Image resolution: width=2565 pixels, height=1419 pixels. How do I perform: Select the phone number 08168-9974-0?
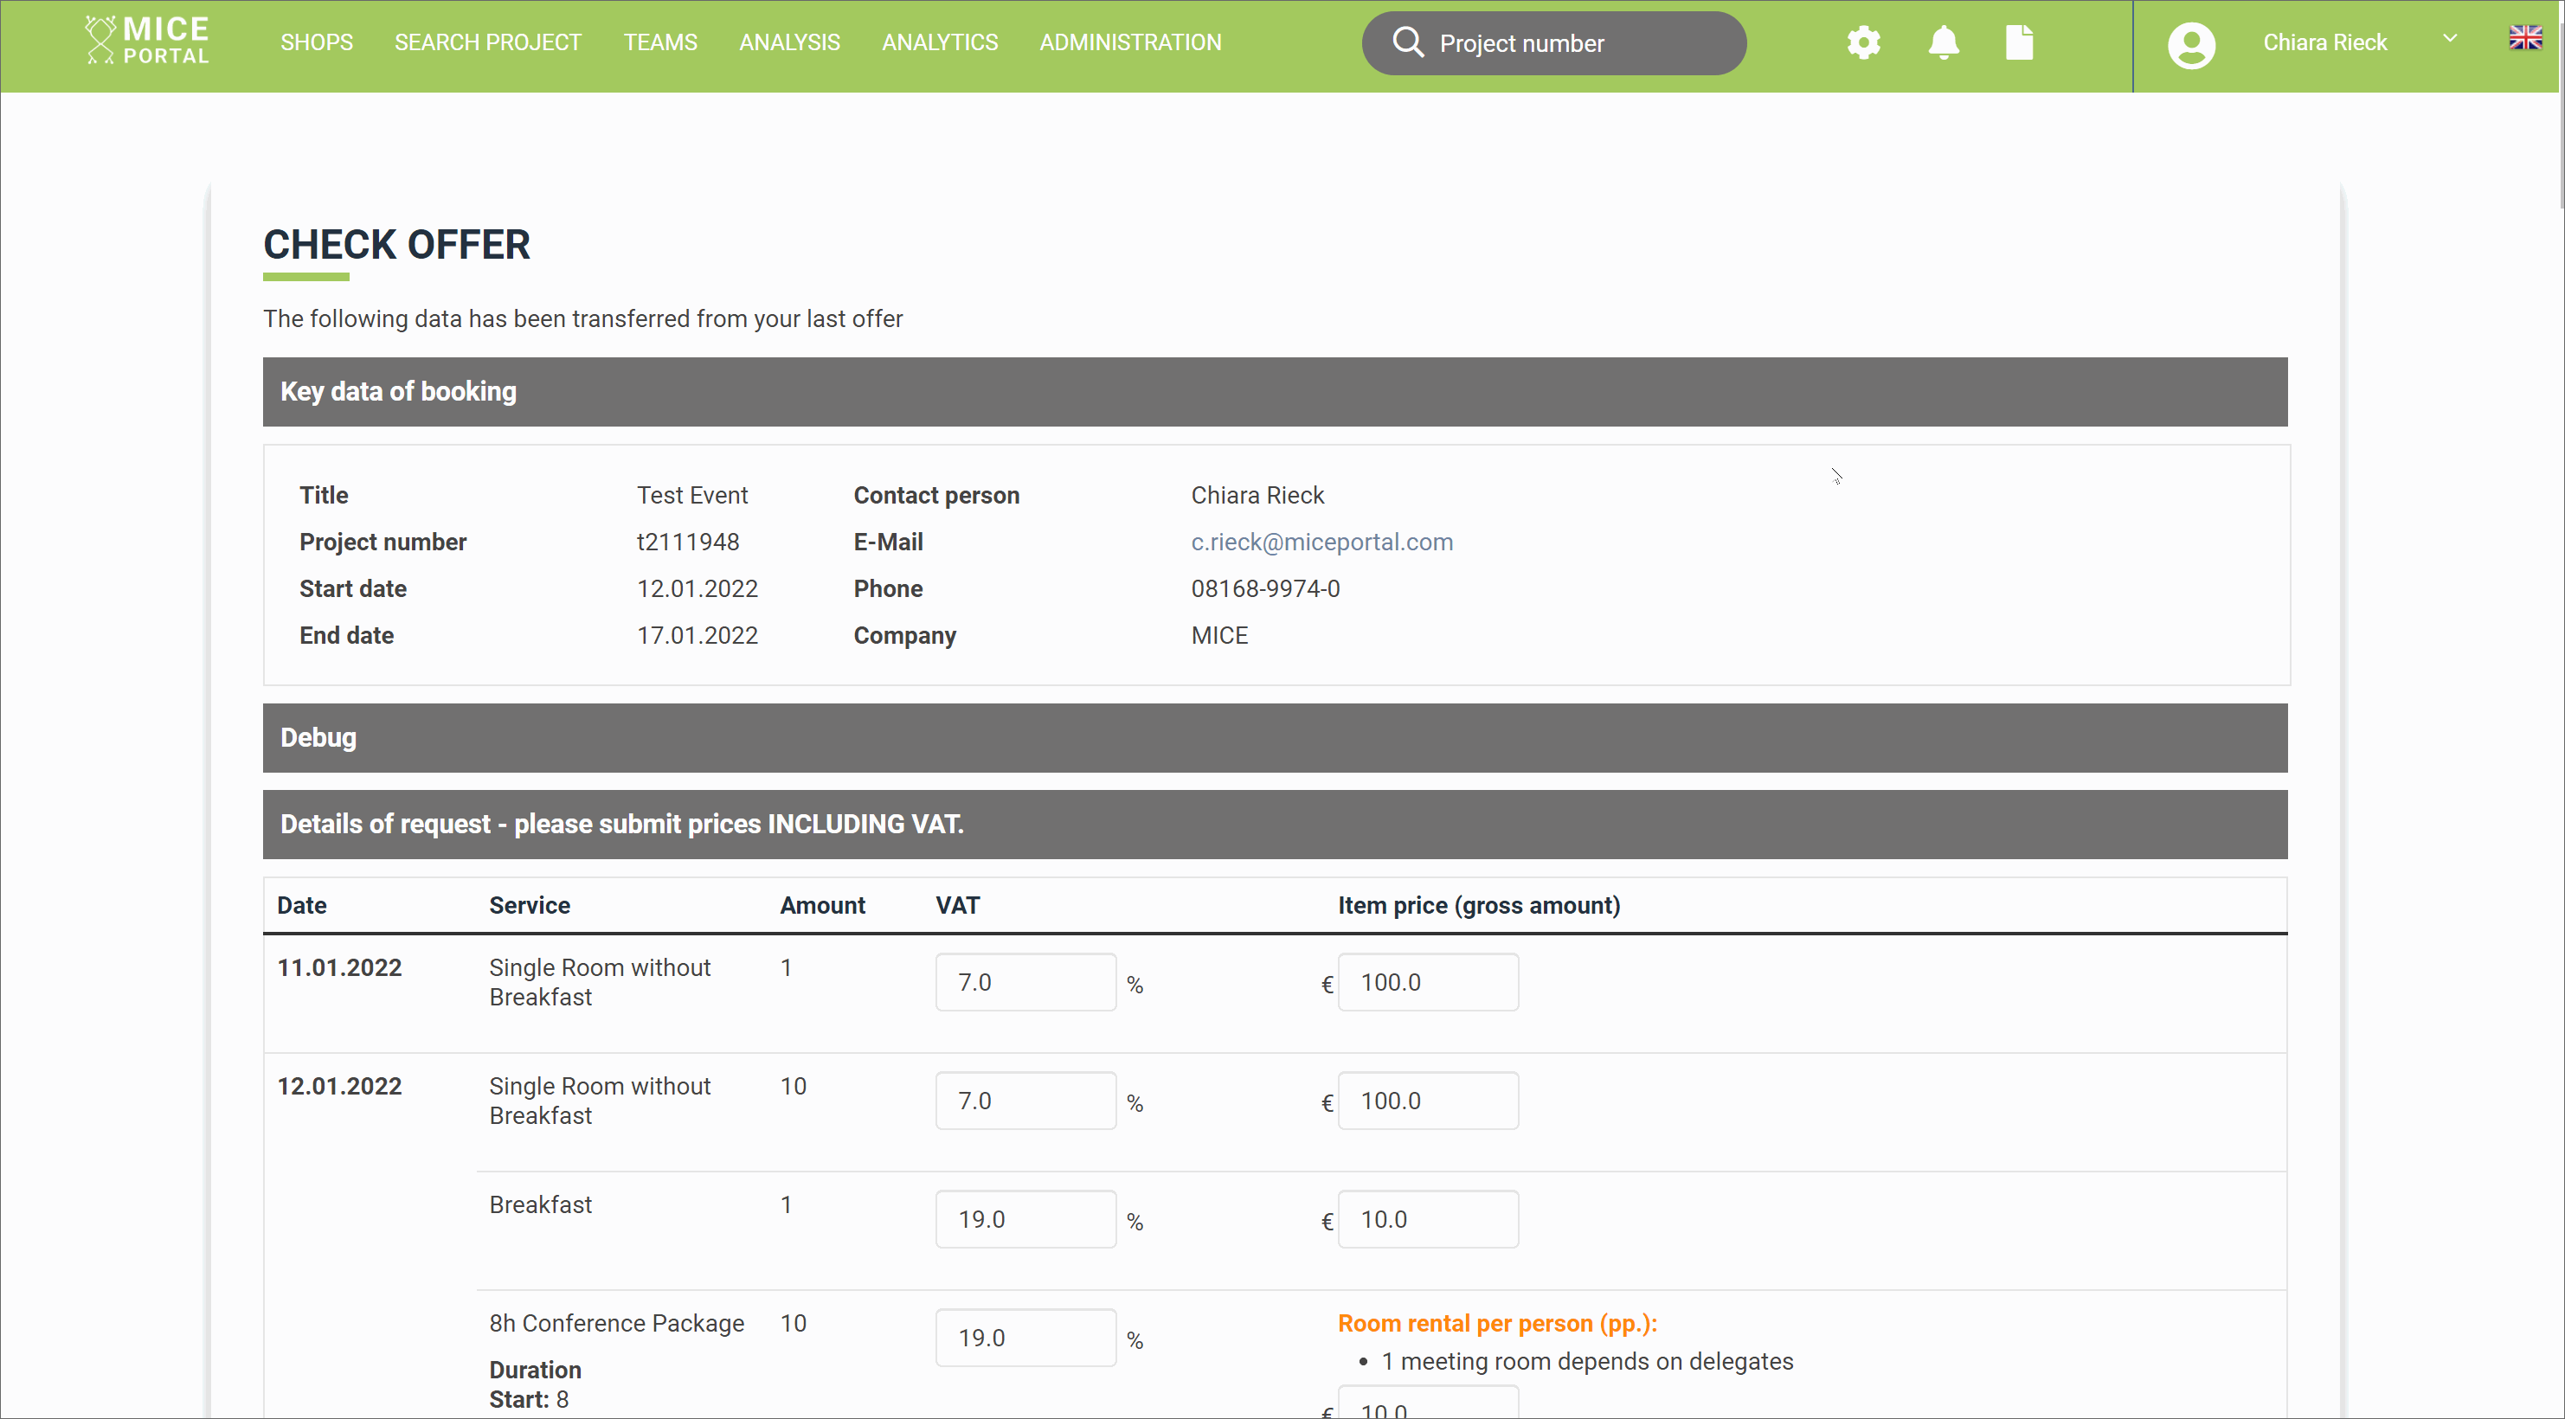point(1265,588)
